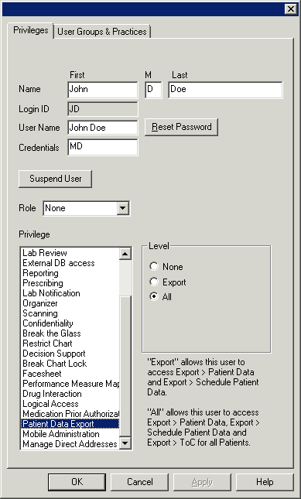
Task: Click the Reset Password button
Action: coord(181,127)
